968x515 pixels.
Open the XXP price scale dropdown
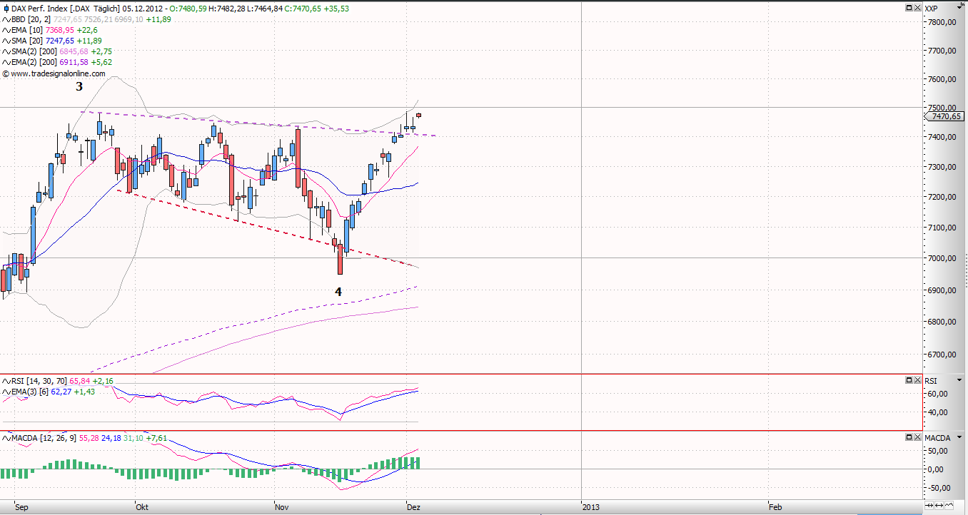tap(961, 8)
